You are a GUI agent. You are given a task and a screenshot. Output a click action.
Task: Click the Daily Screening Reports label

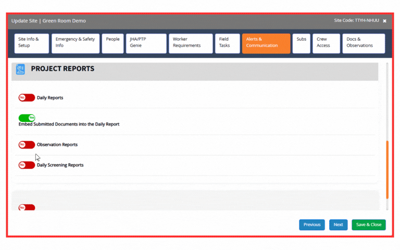tap(60, 165)
